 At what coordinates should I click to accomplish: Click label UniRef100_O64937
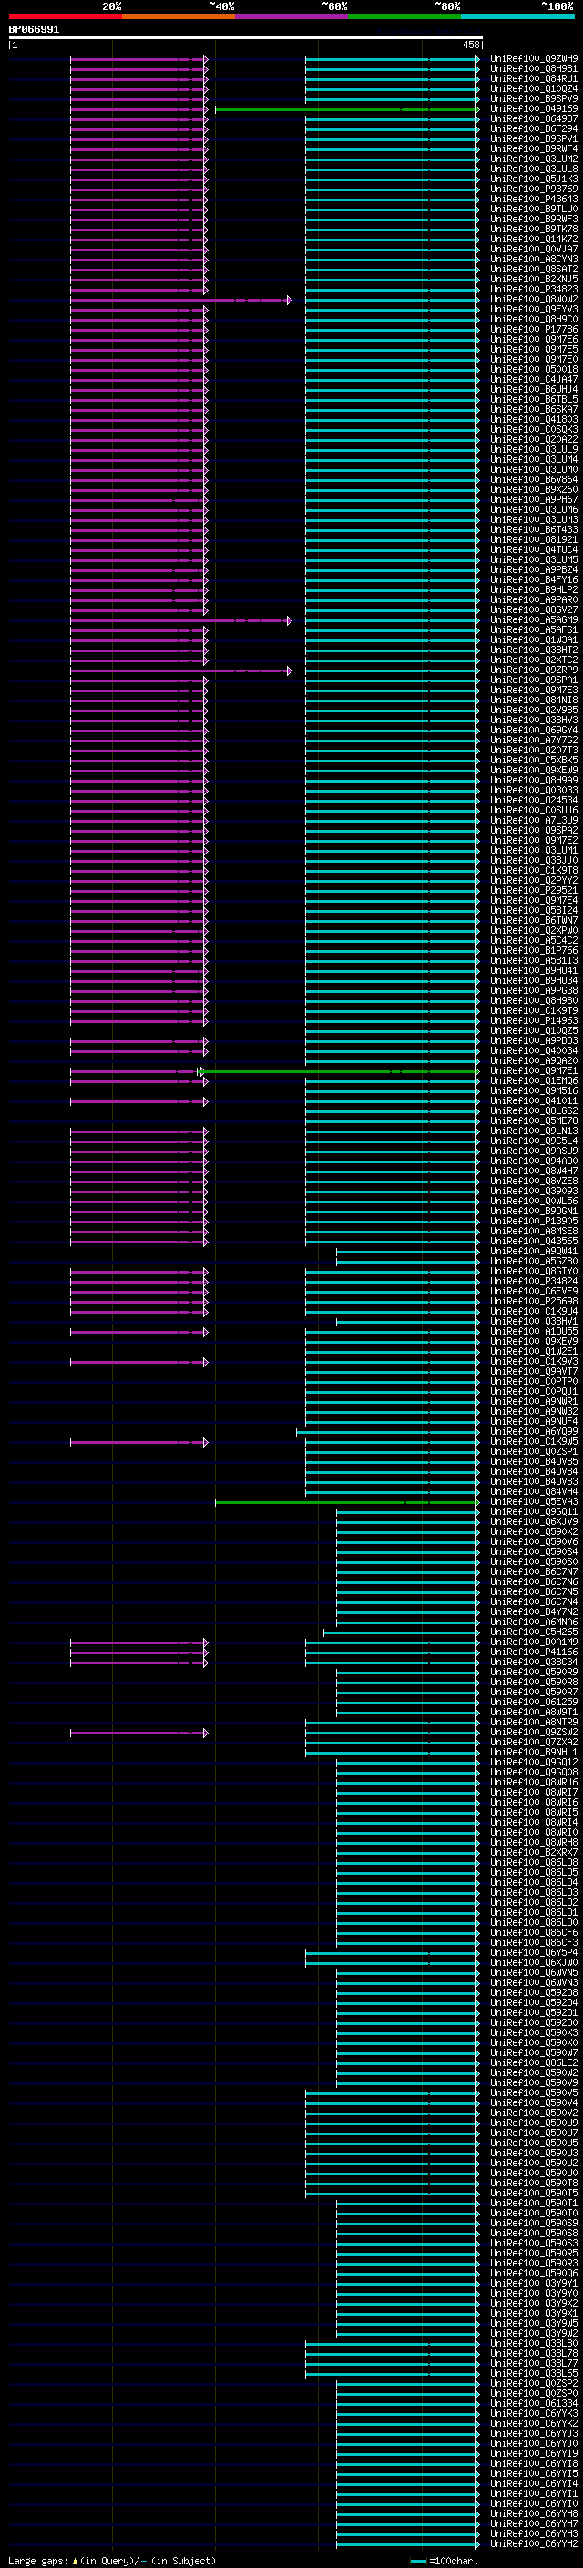pyautogui.click(x=534, y=118)
